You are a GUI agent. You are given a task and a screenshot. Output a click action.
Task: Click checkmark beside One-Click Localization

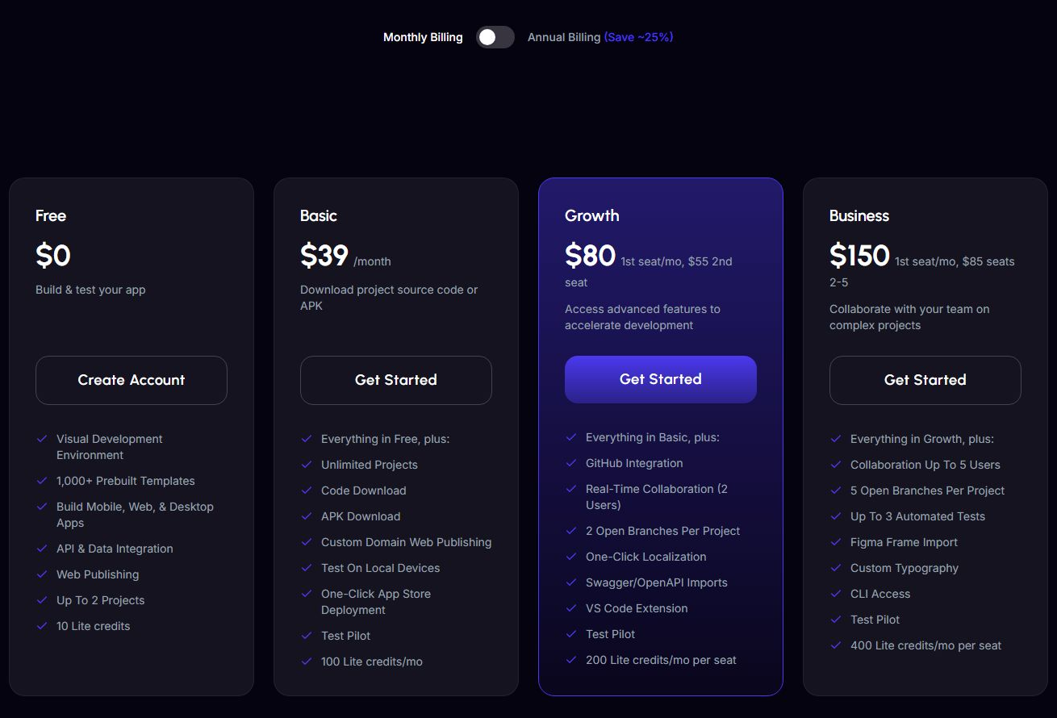click(x=570, y=557)
